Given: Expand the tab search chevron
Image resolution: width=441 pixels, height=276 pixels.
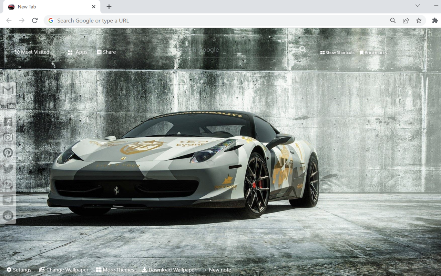Looking at the screenshot, I should pyautogui.click(x=418, y=6).
